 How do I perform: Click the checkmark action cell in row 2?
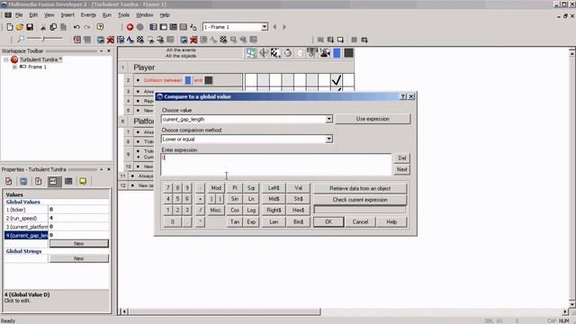point(336,80)
